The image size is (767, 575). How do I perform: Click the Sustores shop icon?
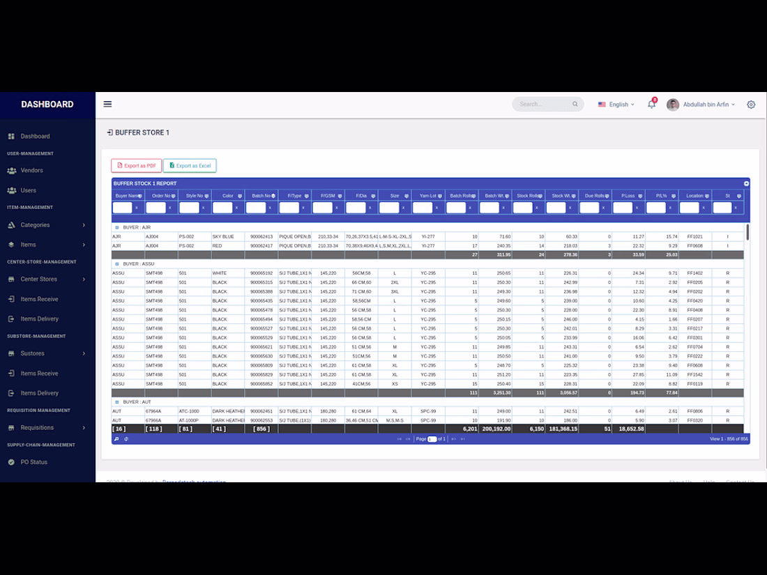pos(11,353)
